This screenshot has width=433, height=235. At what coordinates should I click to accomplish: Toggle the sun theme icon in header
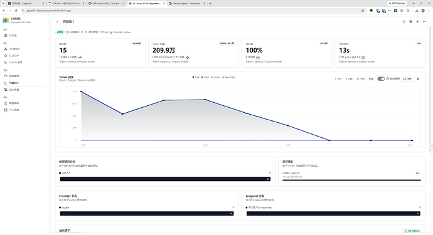point(417,21)
